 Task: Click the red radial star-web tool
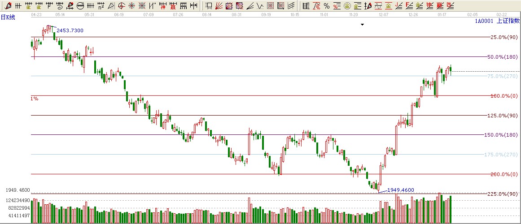tap(132, 6)
